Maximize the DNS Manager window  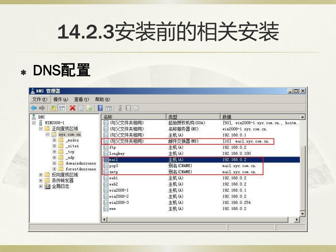coord(296,91)
